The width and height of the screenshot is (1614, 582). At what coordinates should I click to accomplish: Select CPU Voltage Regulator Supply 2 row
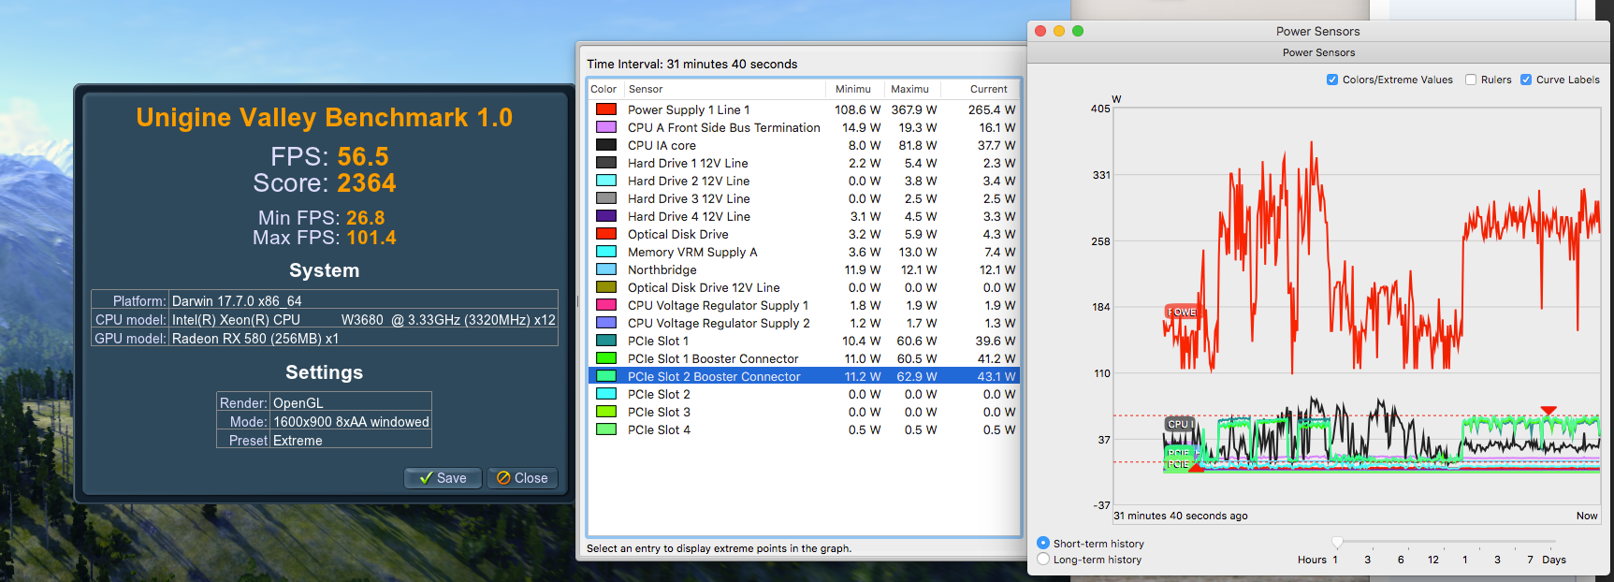pos(804,323)
